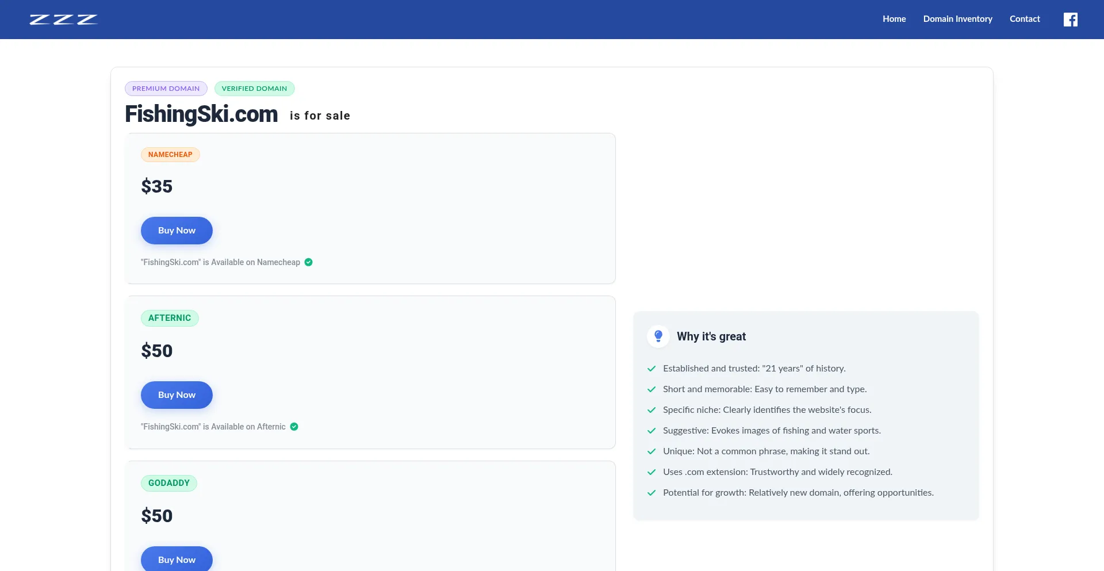Click "Potential for growth: Relatively new domain" line
The image size is (1104, 571).
798,493
